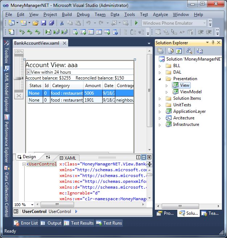
Task: Click the fit-to-view zoom icon in designer
Action: pos(19,96)
